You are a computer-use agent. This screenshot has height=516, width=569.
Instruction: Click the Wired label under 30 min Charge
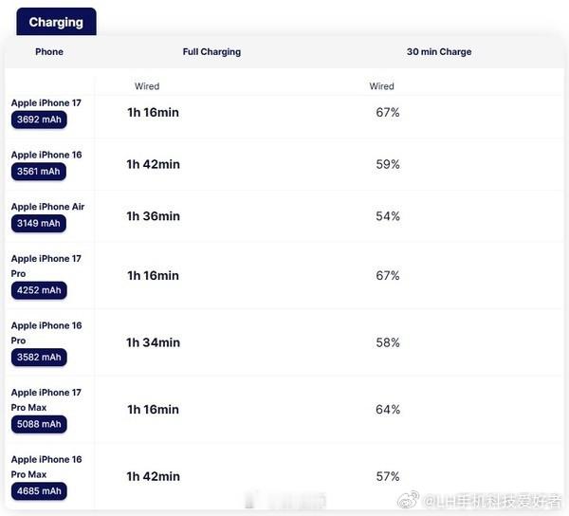382,86
